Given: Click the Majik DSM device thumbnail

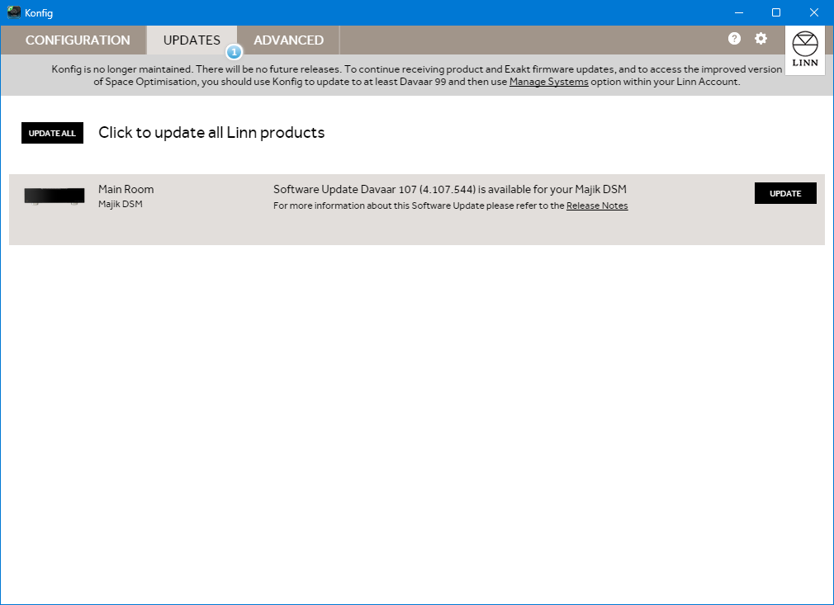Looking at the screenshot, I should 54,196.
